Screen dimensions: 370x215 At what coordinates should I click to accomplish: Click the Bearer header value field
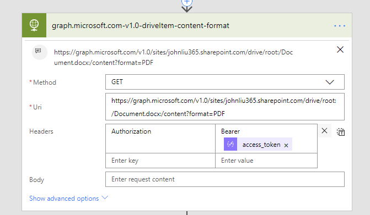click(x=266, y=139)
